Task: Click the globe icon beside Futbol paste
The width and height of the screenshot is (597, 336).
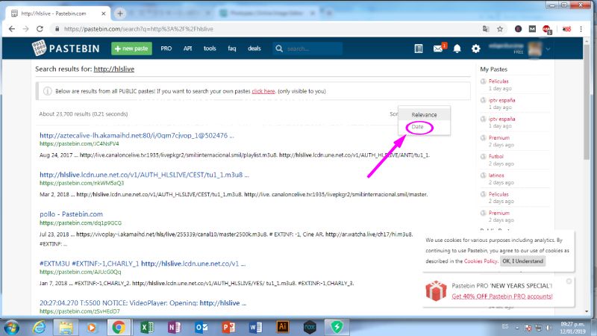Action: pyautogui.click(x=483, y=157)
